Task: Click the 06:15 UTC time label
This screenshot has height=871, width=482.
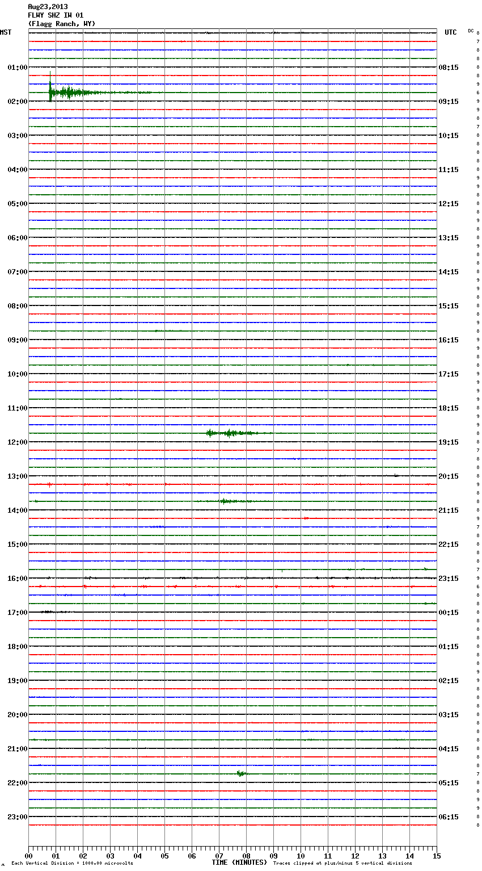Action: pyautogui.click(x=449, y=817)
